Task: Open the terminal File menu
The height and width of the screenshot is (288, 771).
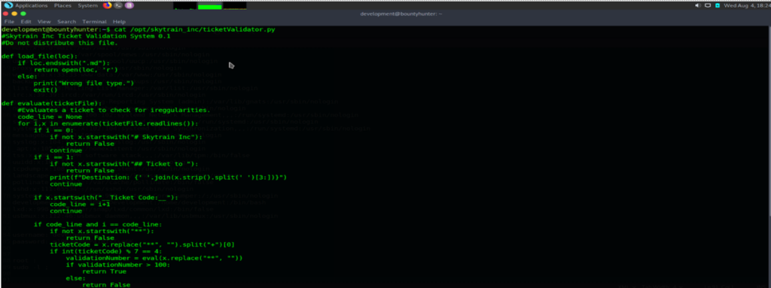Action: (9, 22)
